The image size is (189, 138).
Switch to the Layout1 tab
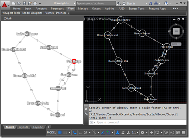coord(23,127)
